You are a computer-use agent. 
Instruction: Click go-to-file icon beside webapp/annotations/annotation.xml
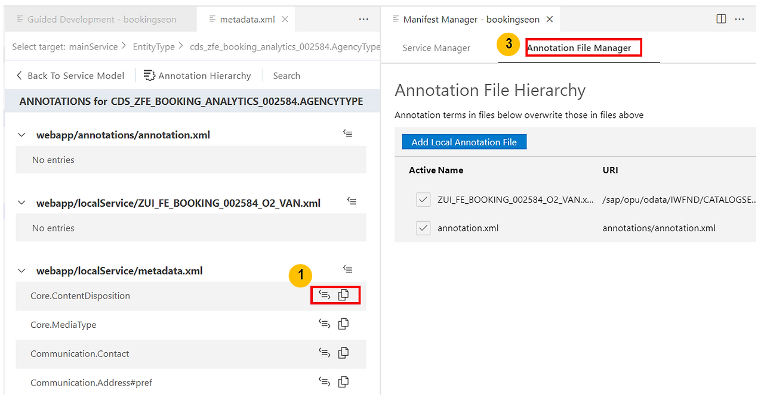pyautogui.click(x=348, y=133)
